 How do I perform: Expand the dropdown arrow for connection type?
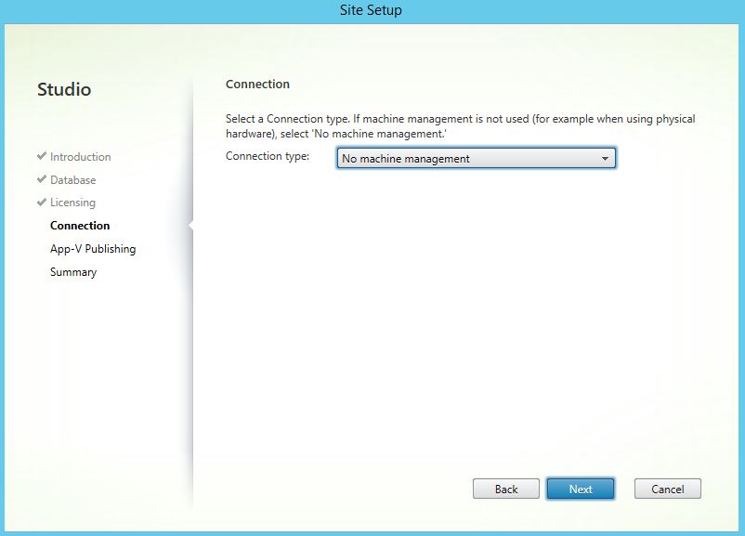pos(605,159)
